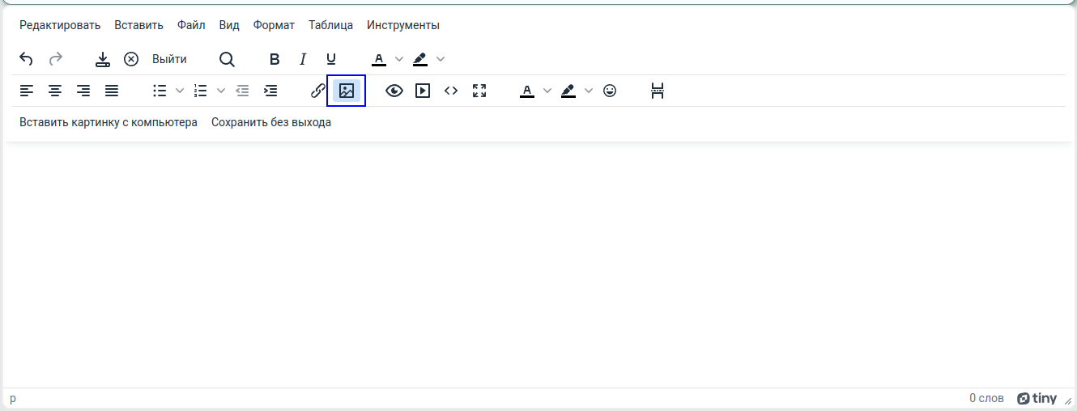Screen dimensions: 1077x411
Task: Expand the numbered list style dropdown
Action: pyautogui.click(x=220, y=91)
